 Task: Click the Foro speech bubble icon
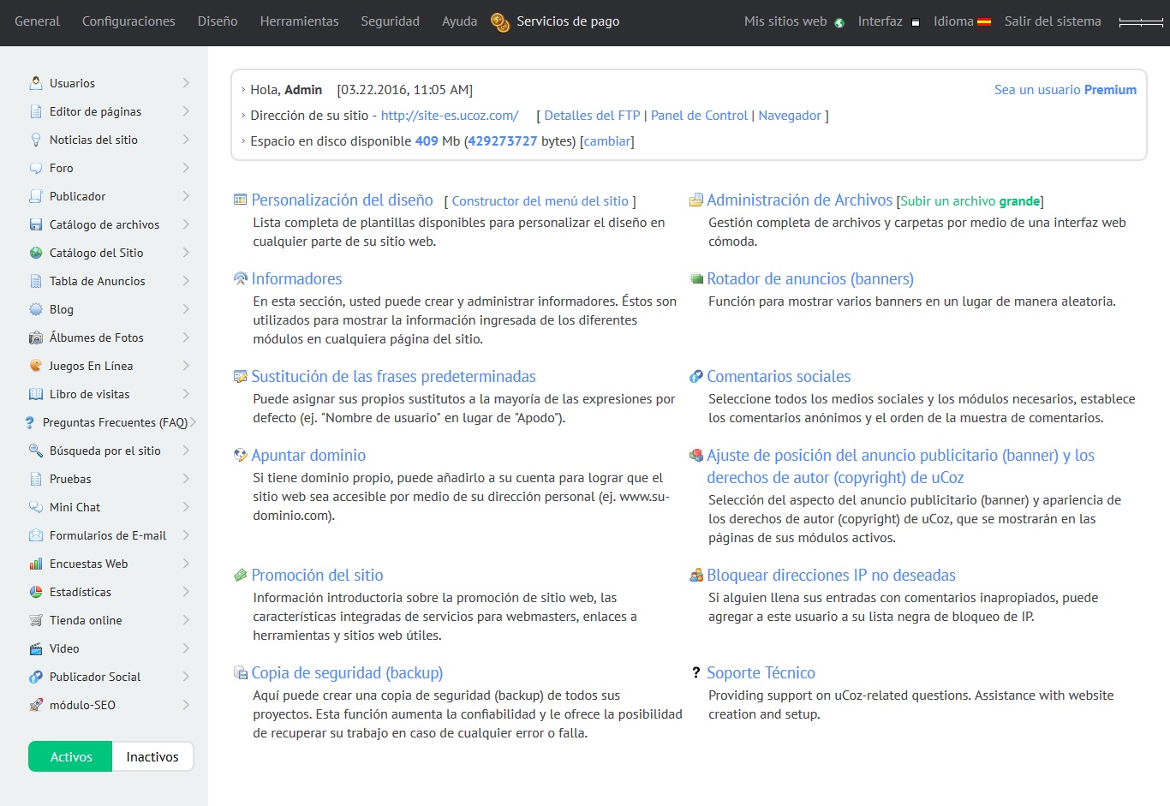tap(36, 168)
